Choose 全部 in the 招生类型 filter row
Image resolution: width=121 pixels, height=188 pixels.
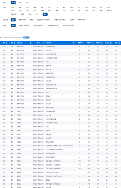click(x=13, y=20)
